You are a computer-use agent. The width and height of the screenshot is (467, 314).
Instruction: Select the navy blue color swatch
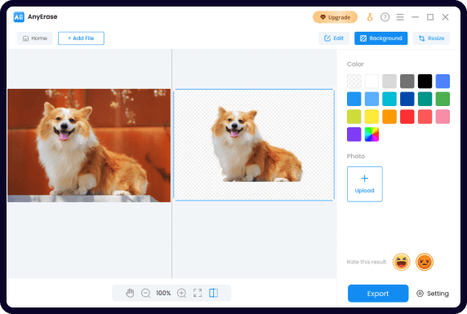[407, 100]
